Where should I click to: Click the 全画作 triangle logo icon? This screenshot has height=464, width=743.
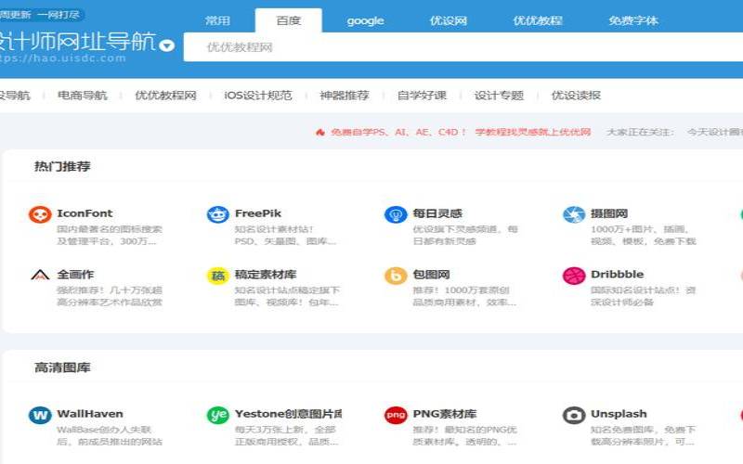click(x=40, y=275)
